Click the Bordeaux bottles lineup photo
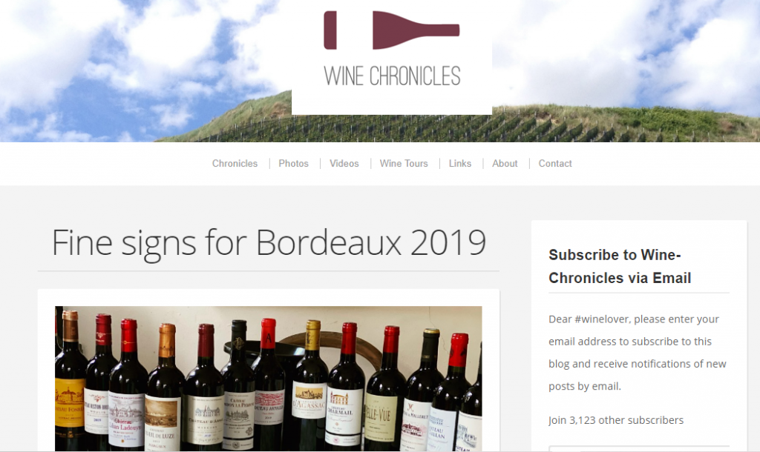760x452 pixels. coord(268,379)
